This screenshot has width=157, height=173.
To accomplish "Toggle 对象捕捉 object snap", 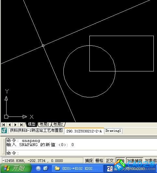I will (135, 161).
